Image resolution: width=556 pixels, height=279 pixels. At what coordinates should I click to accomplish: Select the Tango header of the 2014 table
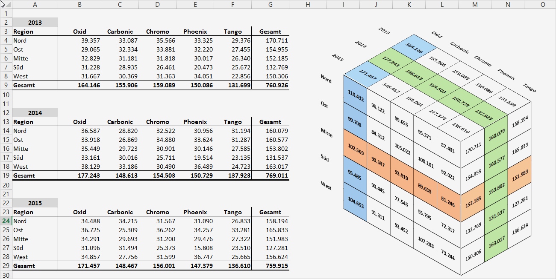tap(232, 121)
